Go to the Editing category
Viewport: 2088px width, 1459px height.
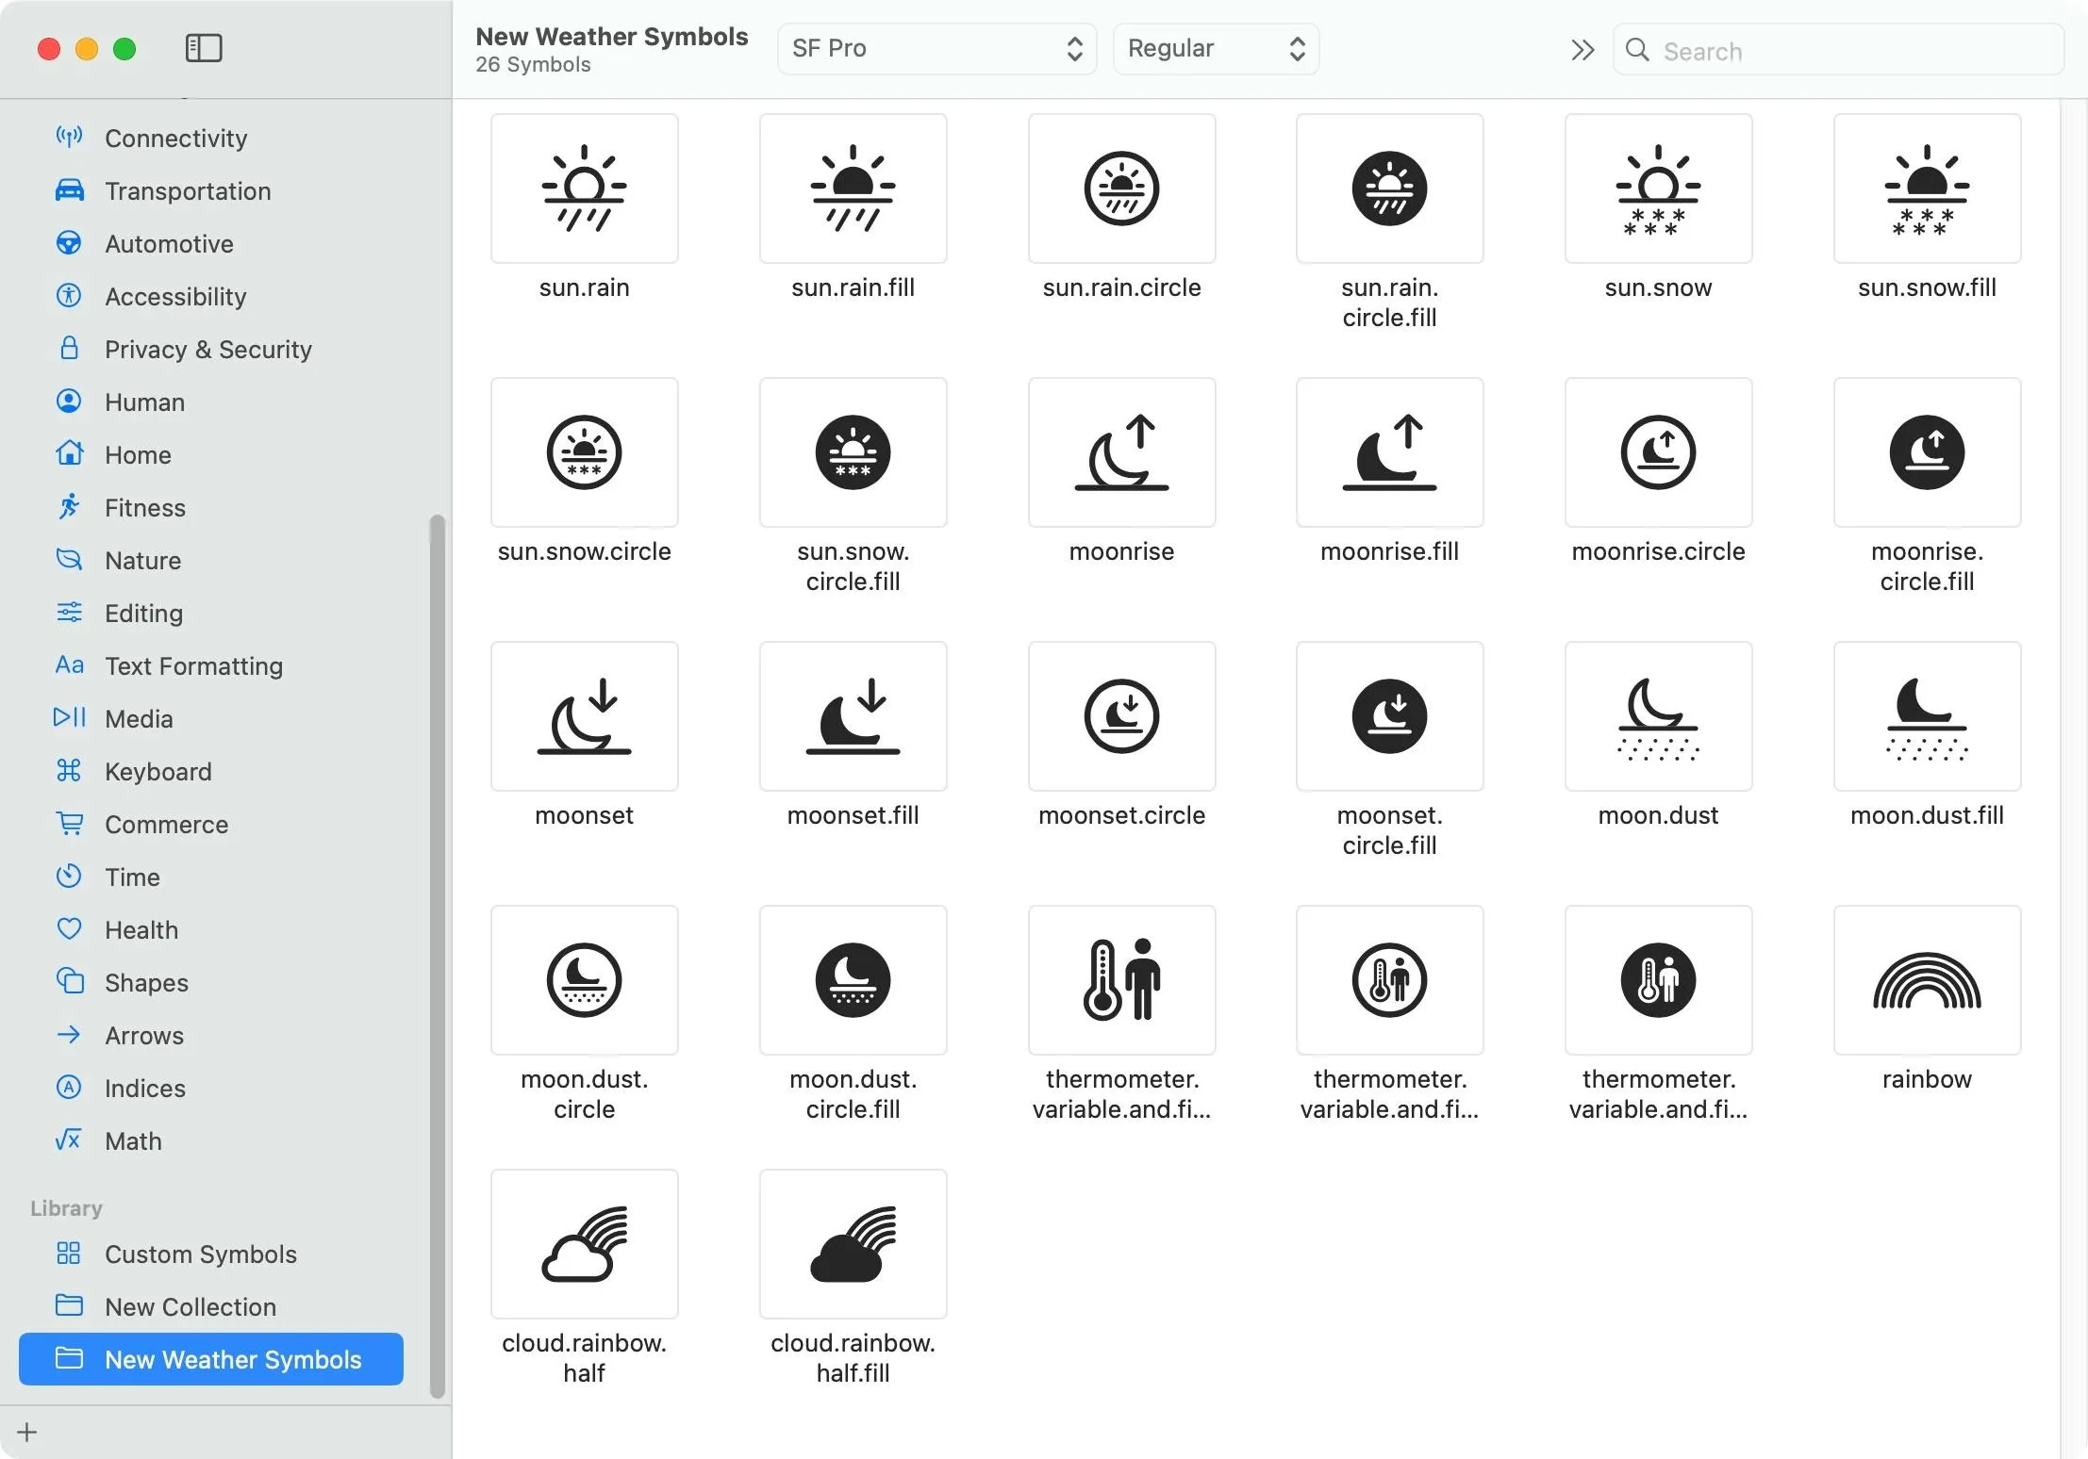click(x=211, y=613)
